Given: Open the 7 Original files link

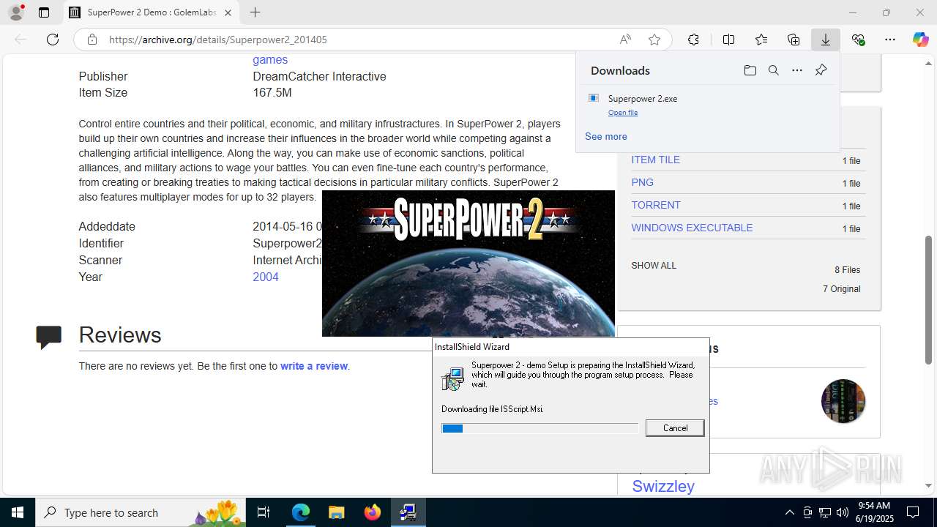Looking at the screenshot, I should (x=842, y=289).
